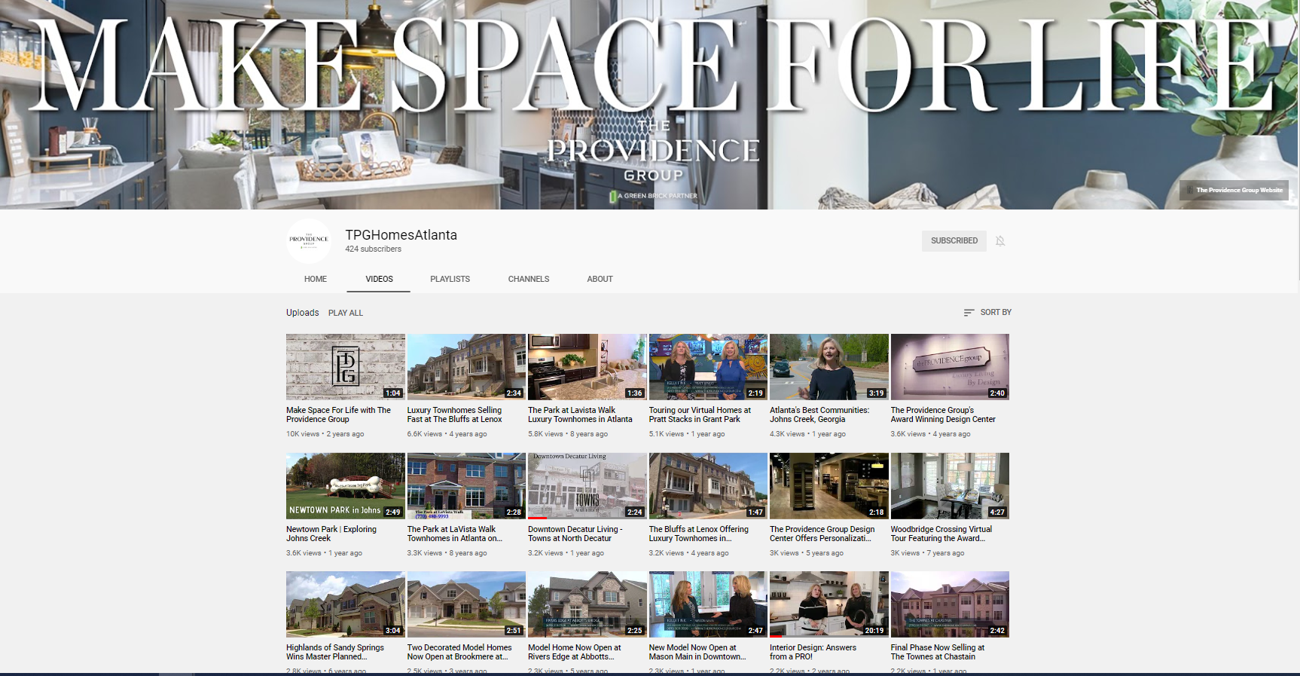This screenshot has width=1300, height=676.
Task: Open title 'Interior Design: Answers from a PRO!'
Action: coord(813,652)
